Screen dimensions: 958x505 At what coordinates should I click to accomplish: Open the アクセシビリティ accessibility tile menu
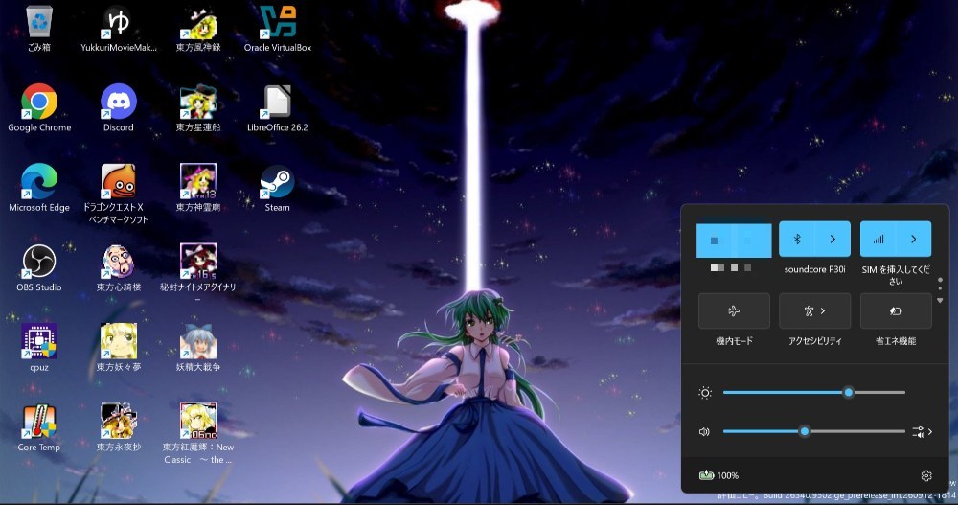[x=815, y=311]
